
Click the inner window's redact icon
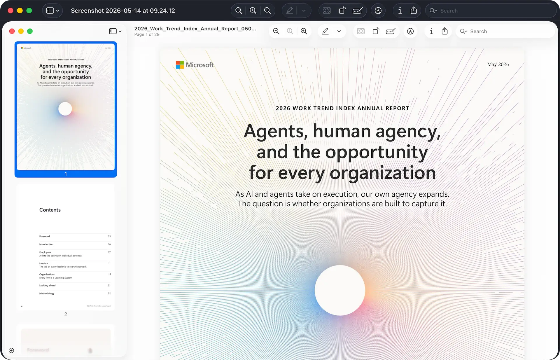point(361,31)
